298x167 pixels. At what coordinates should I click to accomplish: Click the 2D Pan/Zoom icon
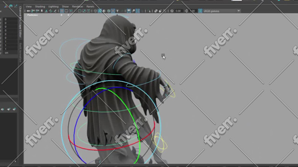(x=51, y=11)
